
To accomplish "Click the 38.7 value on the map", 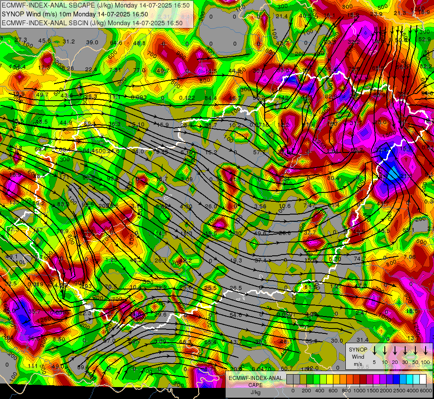I will 211,125.
